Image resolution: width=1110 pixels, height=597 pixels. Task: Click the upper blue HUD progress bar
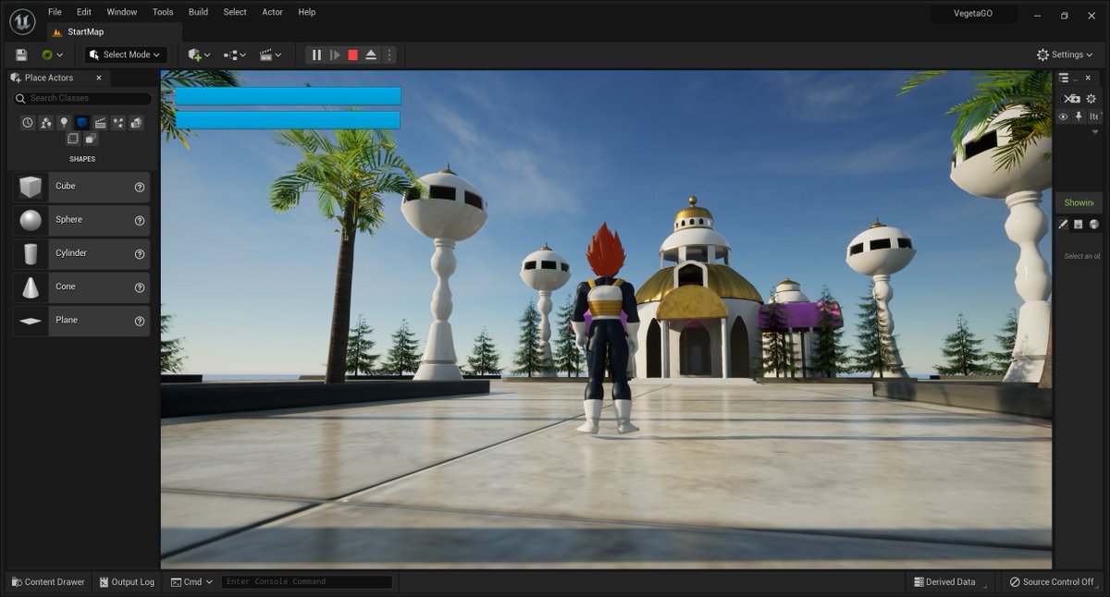(x=288, y=96)
